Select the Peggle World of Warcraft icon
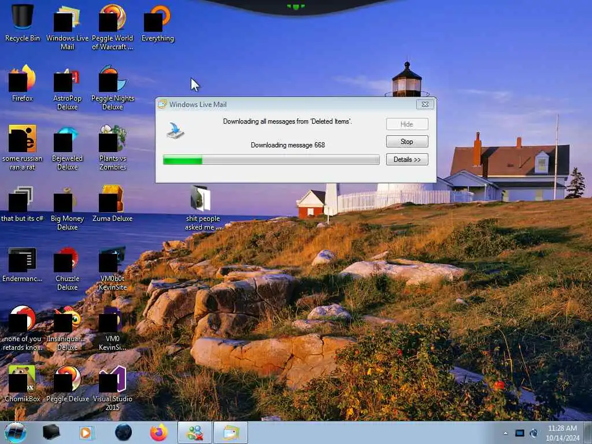Image resolution: width=592 pixels, height=444 pixels. 113,27
